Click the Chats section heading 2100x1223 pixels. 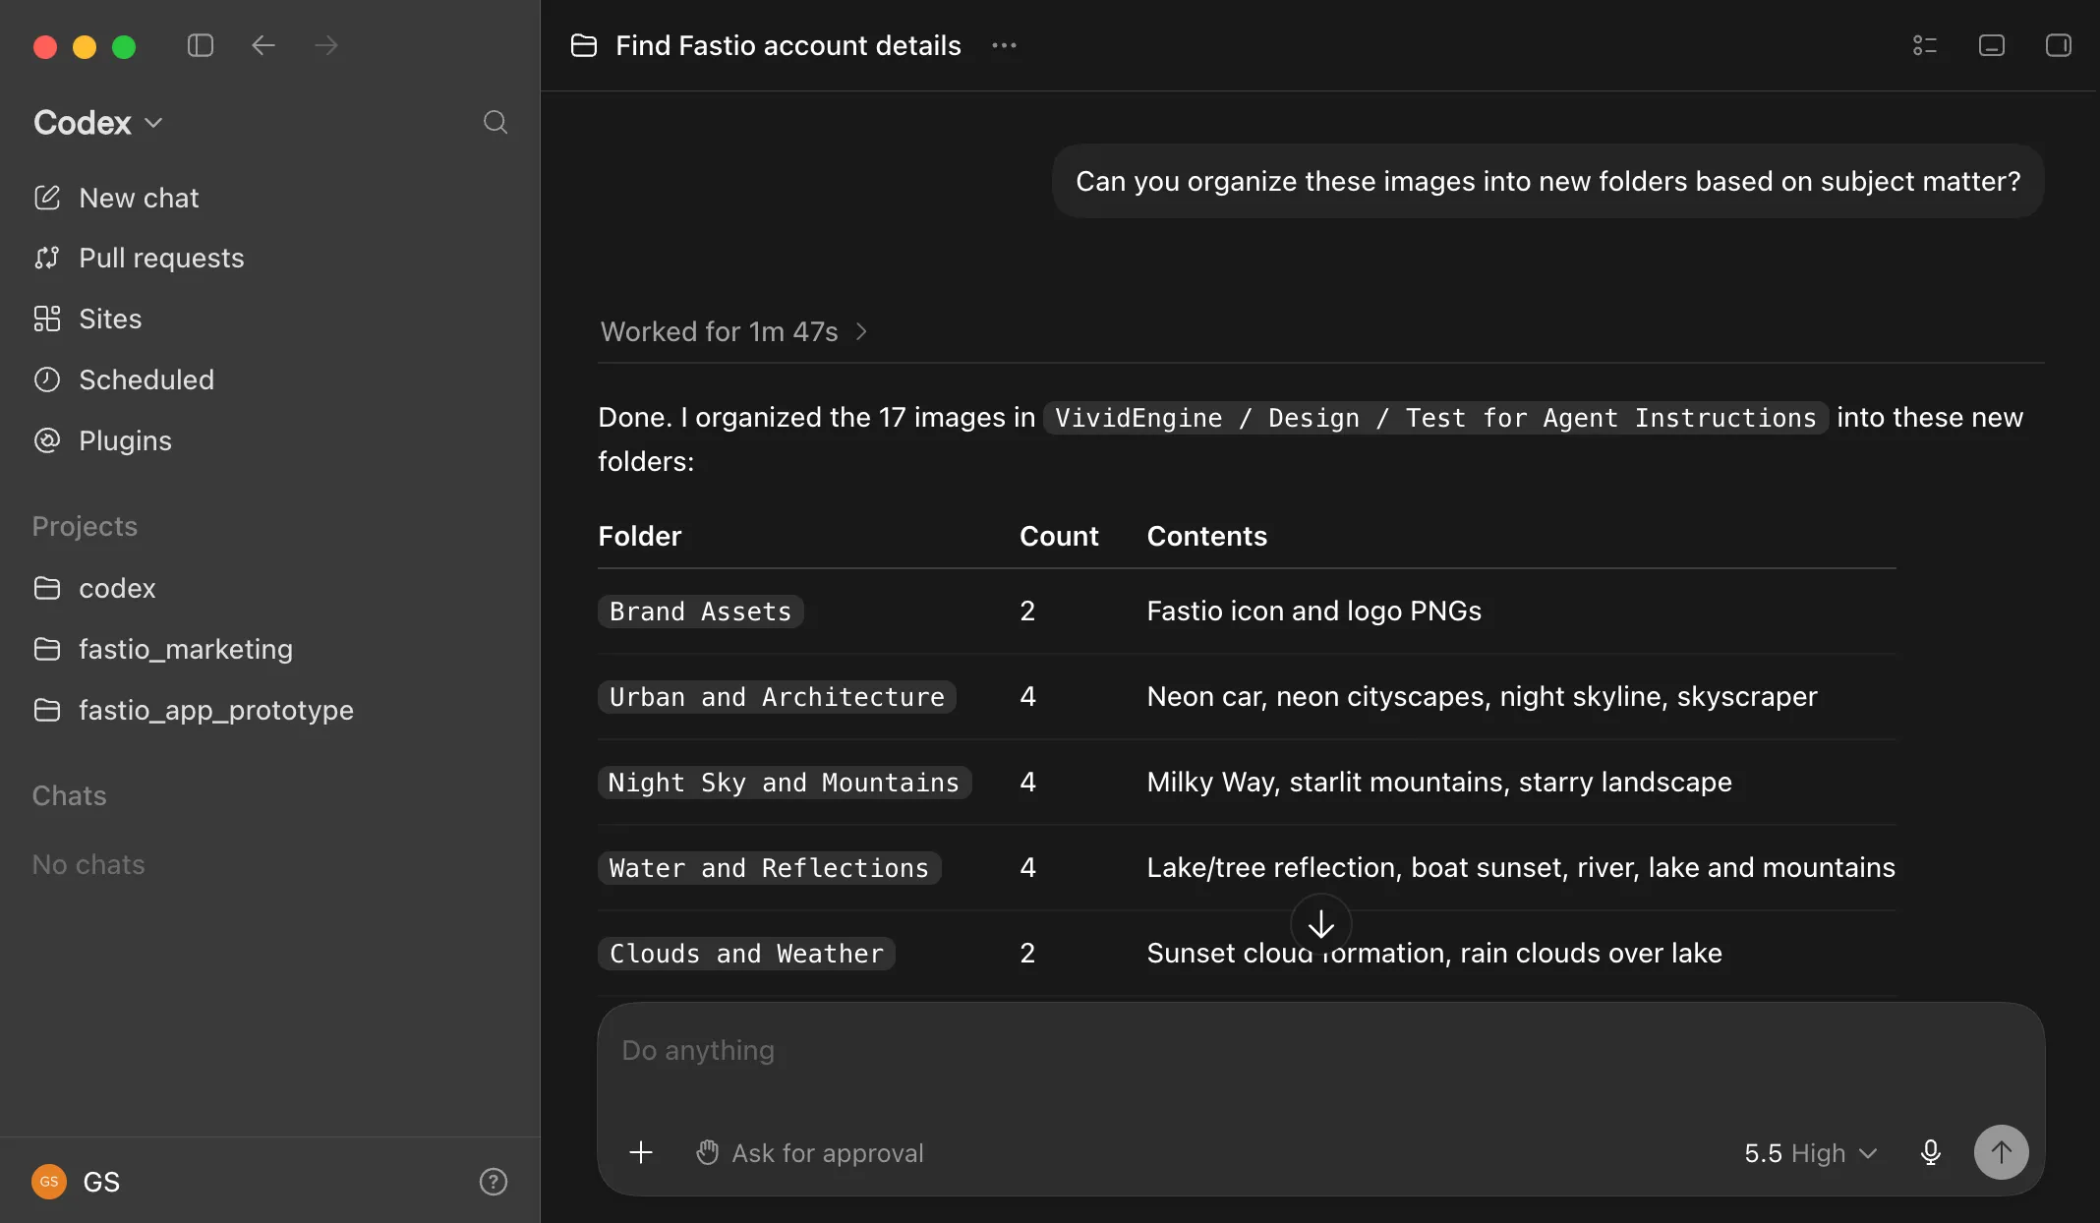69,795
